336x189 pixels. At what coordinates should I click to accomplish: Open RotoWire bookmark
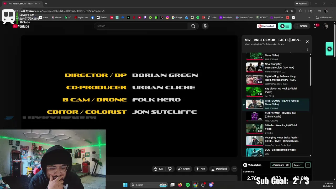coord(276,18)
